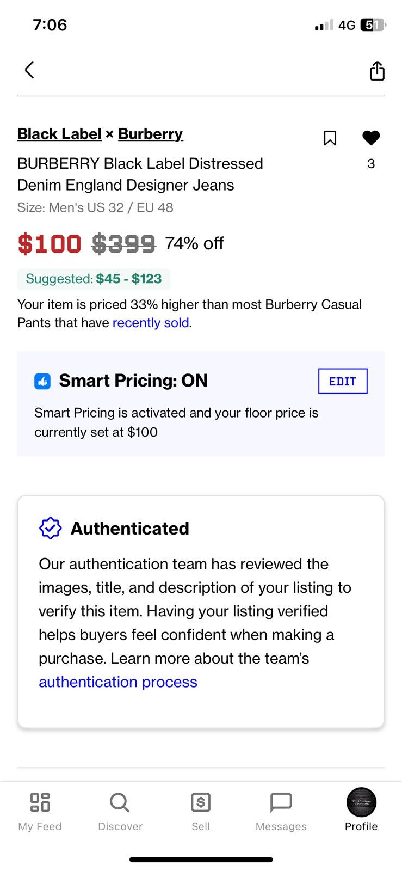Tap the Profile avatar thumbnail
This screenshot has height=871, width=402.
[x=361, y=802]
